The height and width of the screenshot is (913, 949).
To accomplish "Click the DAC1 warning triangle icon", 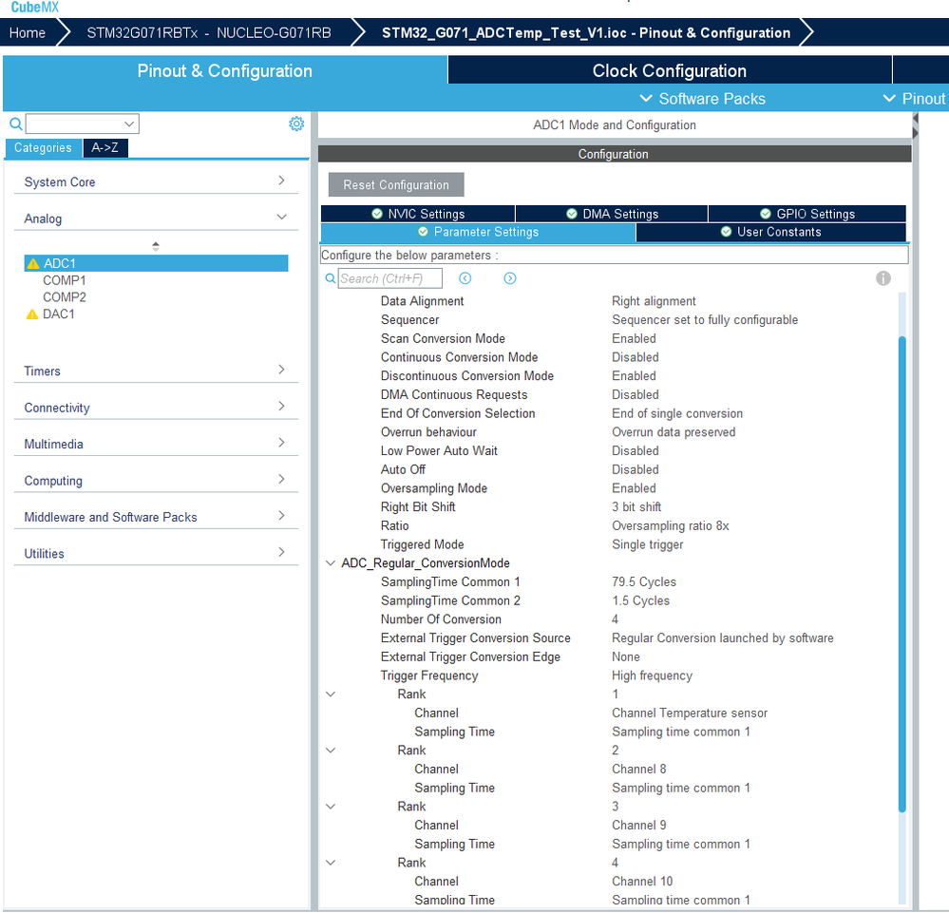I will tap(32, 314).
